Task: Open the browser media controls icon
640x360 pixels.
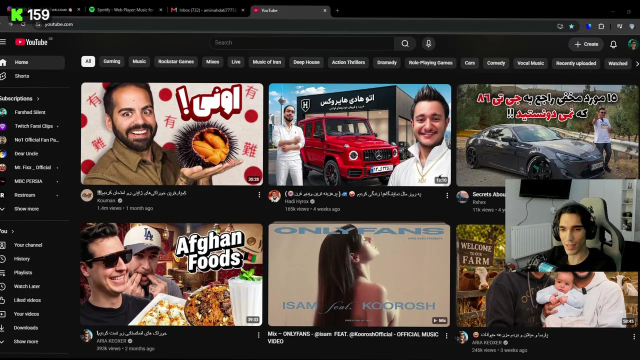Action: [619, 26]
